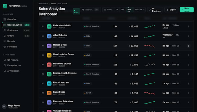Click the vs Previous compare button
This screenshot has height=112, width=197.
point(155,10)
